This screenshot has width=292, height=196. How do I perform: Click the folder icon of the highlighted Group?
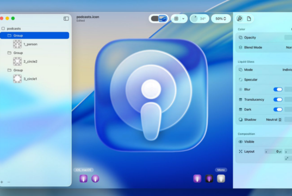pos(9,35)
